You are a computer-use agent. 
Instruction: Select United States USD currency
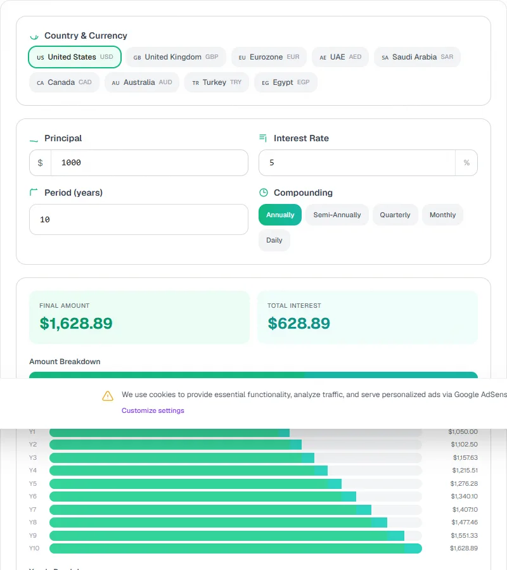pos(75,57)
